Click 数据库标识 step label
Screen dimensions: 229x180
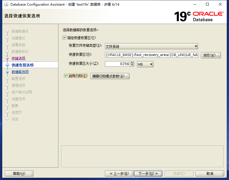pyautogui.click(x=20, y=52)
